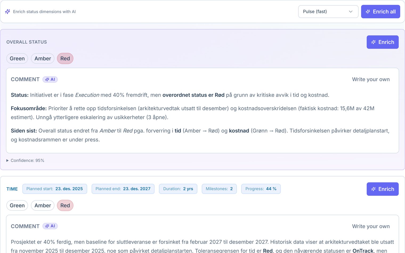This screenshot has height=253, width=405.
Task: Click Write your own in Time comment
Action: coord(371,226)
